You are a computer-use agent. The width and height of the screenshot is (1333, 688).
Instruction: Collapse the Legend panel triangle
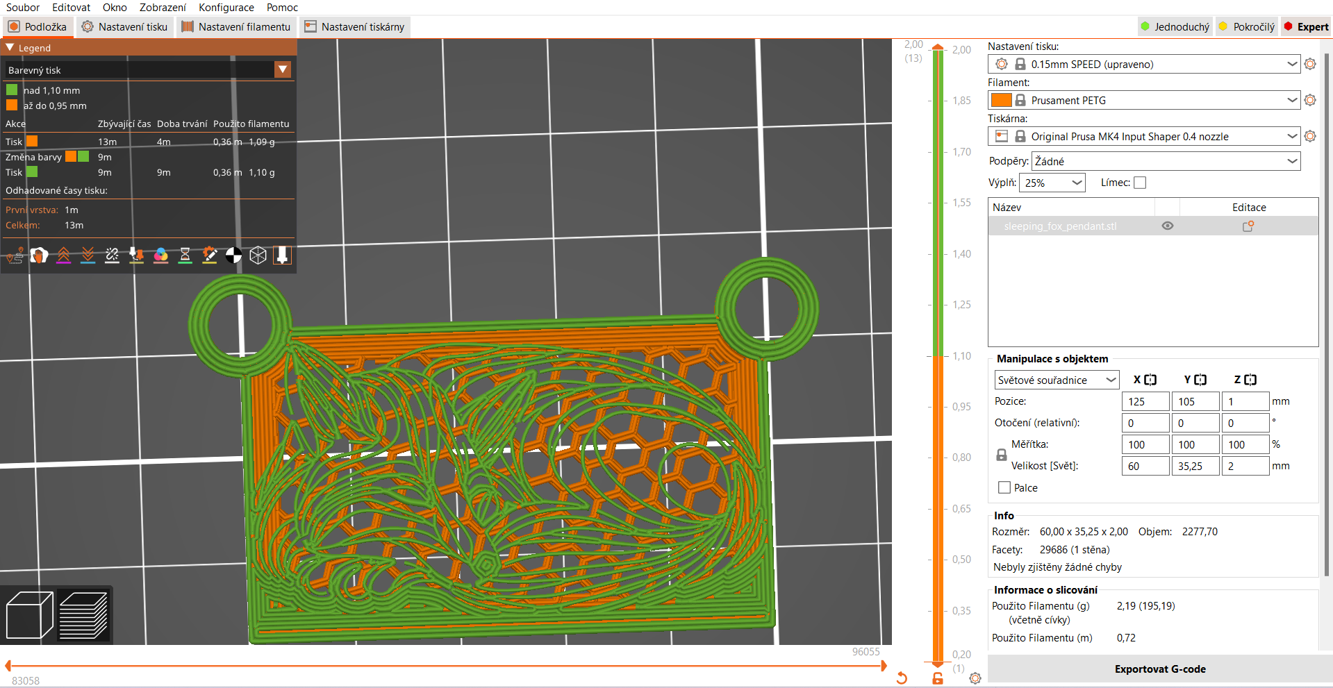[10, 48]
